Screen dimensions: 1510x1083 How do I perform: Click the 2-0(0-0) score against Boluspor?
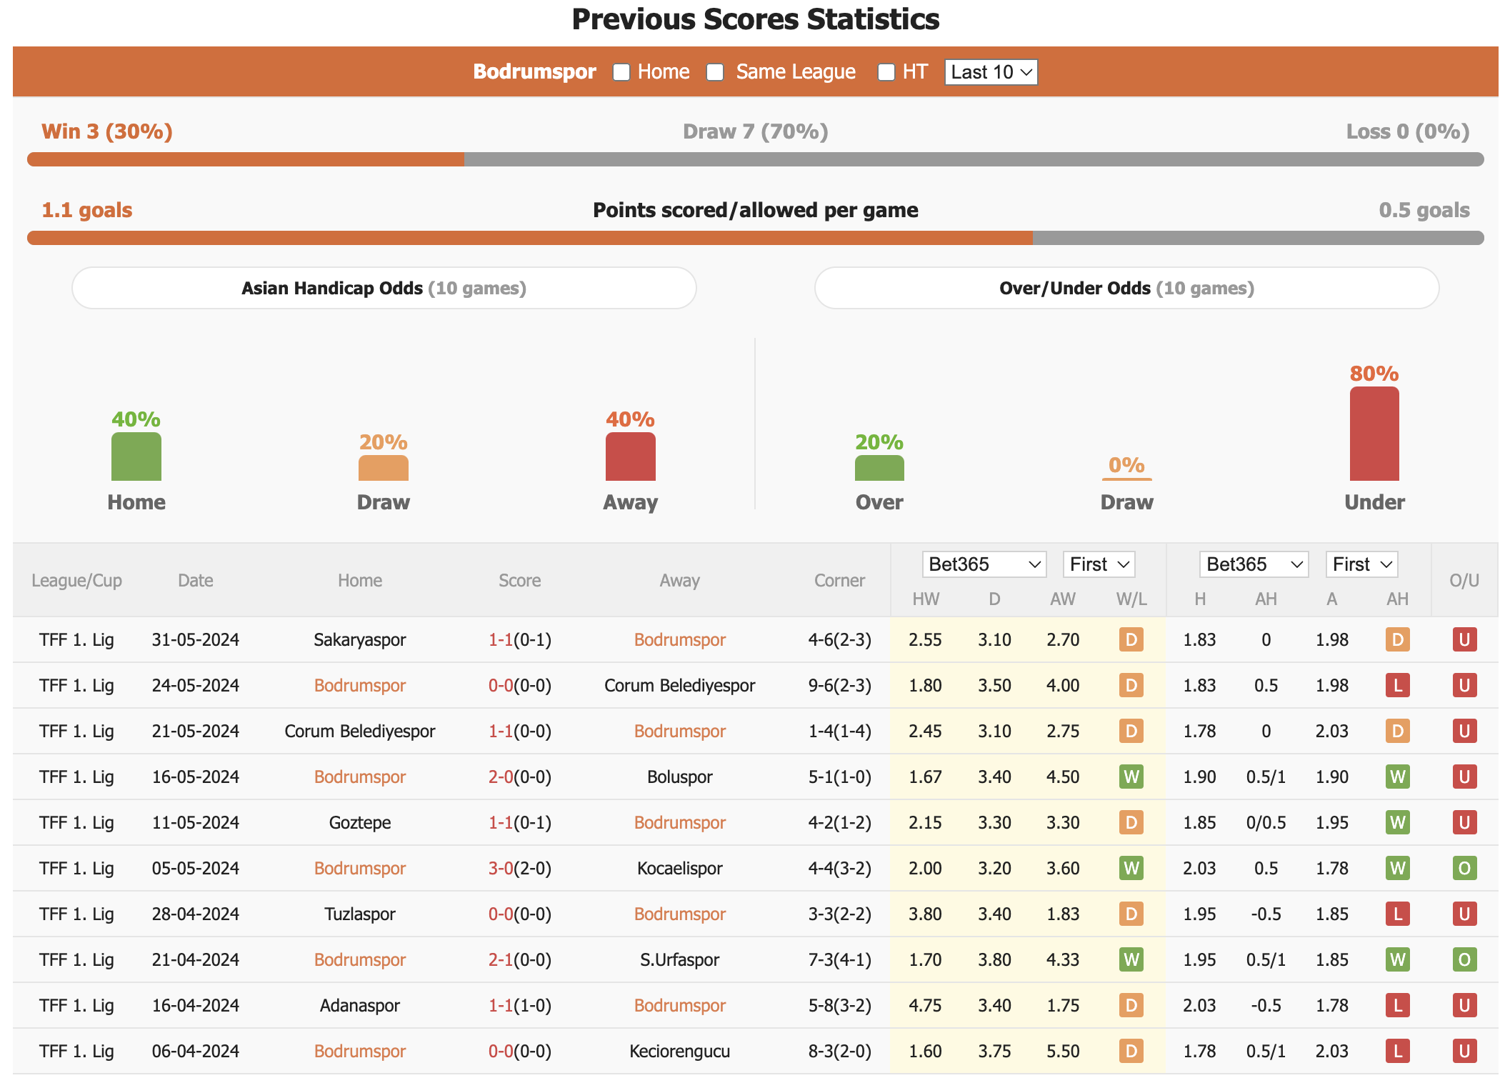(x=520, y=777)
